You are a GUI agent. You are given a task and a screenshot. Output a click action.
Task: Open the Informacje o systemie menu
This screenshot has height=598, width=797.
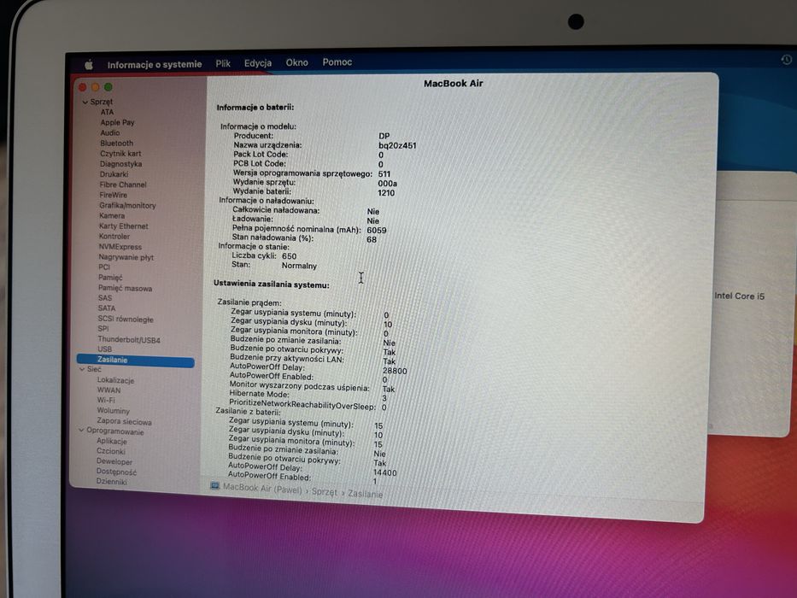tap(155, 64)
